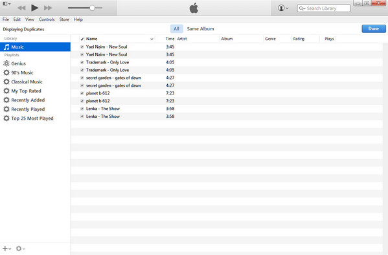Sort by the Artist column header
This screenshot has height=255, width=388.
182,39
